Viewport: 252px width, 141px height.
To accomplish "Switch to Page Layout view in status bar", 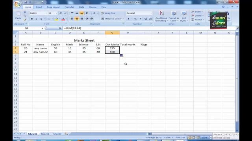I will (x=194, y=137).
